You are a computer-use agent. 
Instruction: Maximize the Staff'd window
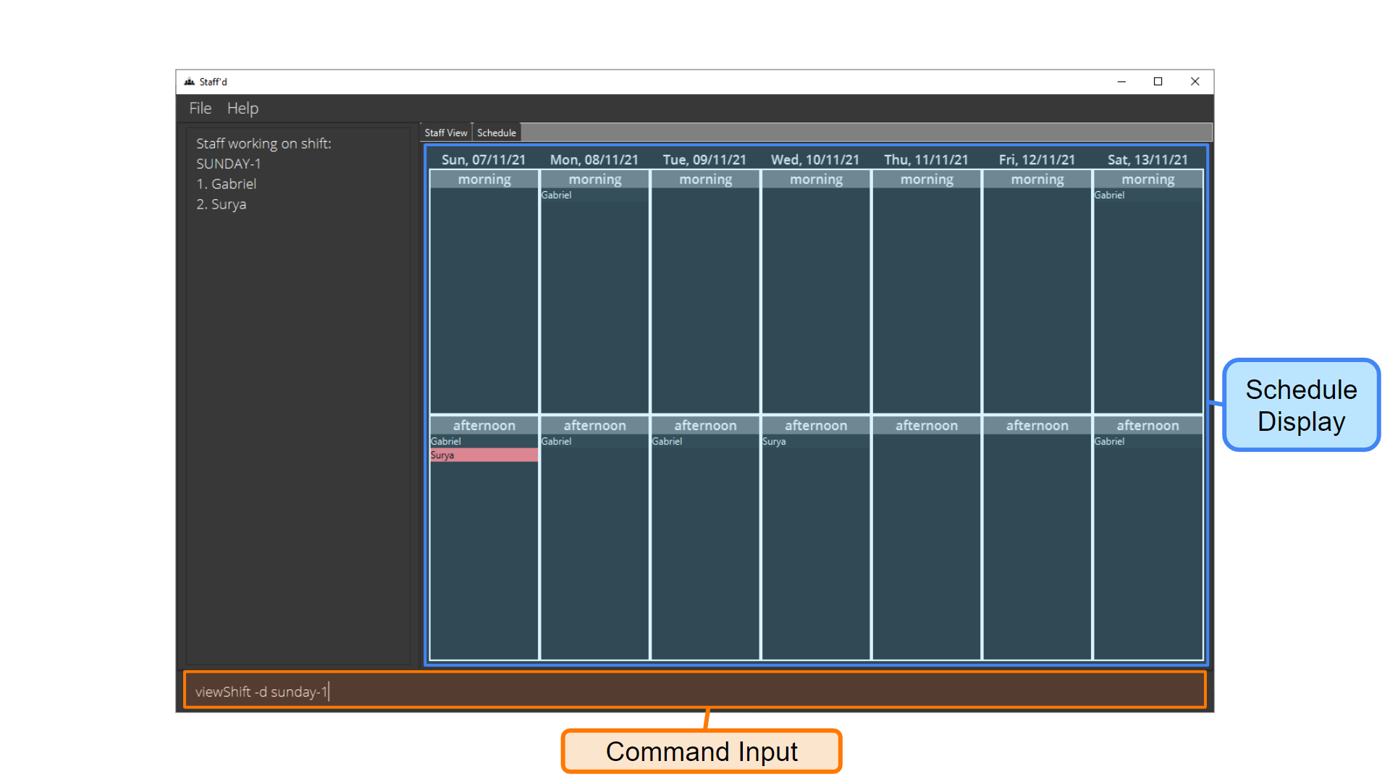pos(1158,82)
